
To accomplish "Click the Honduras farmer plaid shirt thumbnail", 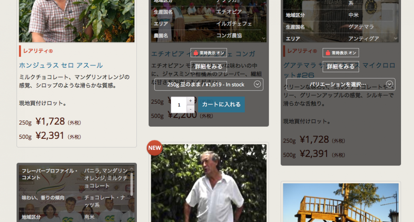I will (x=76, y=21).
